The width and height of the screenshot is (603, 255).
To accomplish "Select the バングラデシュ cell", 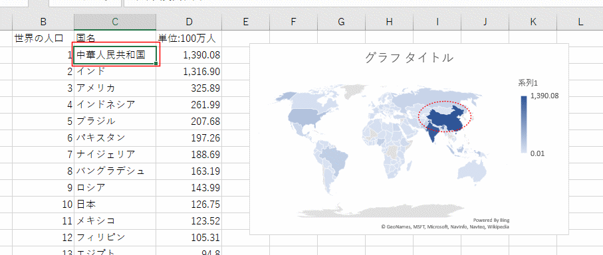I will click(115, 171).
